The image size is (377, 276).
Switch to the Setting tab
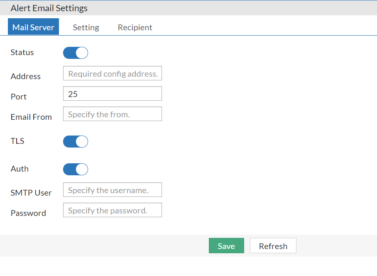(86, 27)
